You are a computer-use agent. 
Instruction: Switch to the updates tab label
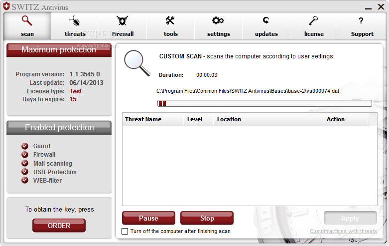coord(266,34)
